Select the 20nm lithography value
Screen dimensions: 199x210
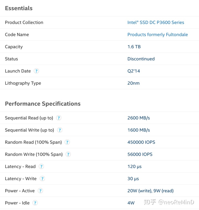point(133,83)
